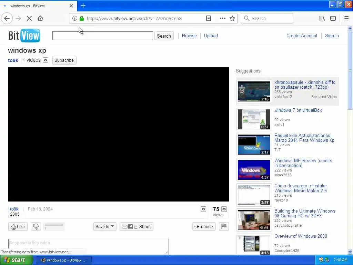Show sidebars toolbar icon
This screenshot has width=353, height=265.
[x=333, y=19]
